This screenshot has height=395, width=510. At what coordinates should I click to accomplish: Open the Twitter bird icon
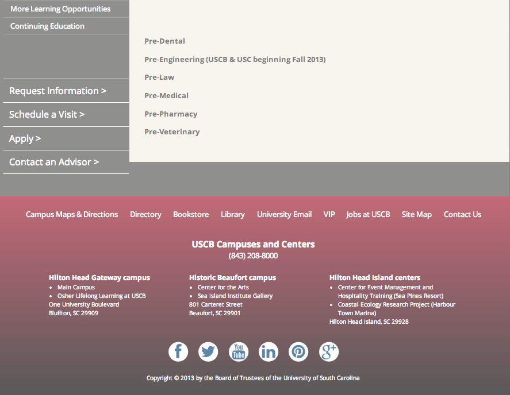[x=208, y=352]
